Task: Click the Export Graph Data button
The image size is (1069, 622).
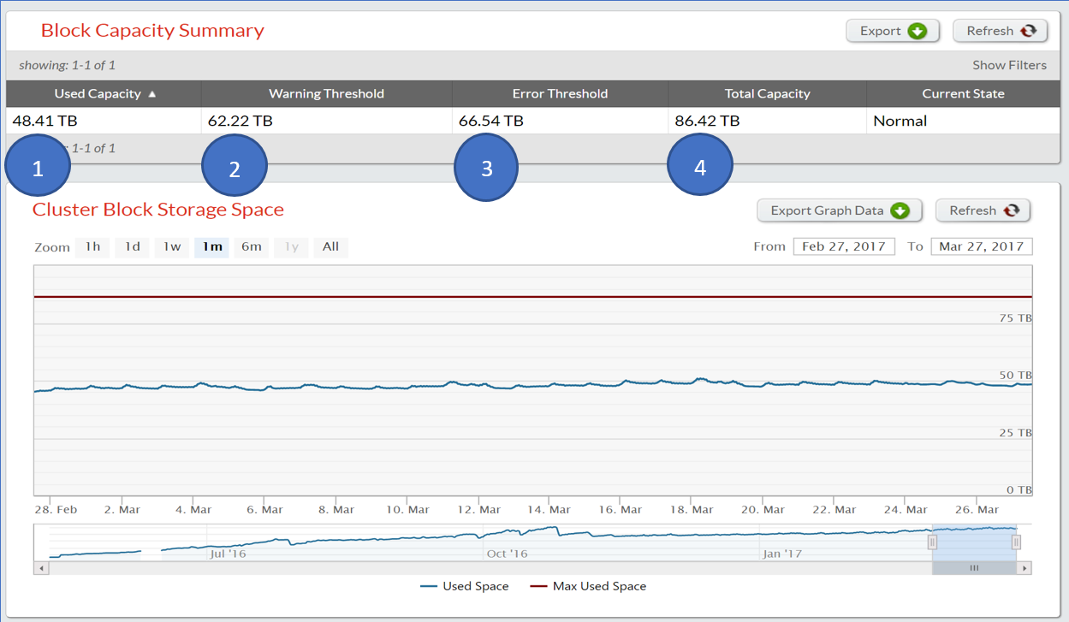Action: (839, 210)
